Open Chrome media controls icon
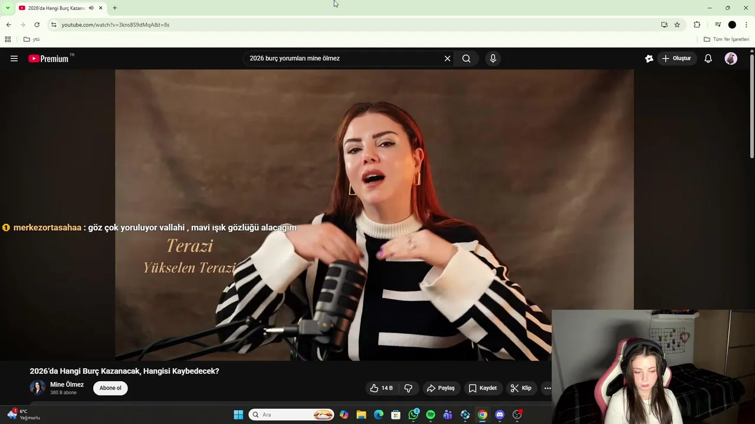The height and width of the screenshot is (424, 755). [x=718, y=25]
